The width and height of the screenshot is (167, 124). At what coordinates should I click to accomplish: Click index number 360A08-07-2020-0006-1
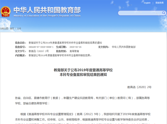pyautogui.click(x=41, y=47)
